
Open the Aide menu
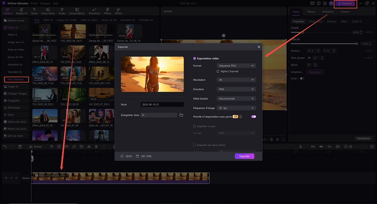[55, 4]
